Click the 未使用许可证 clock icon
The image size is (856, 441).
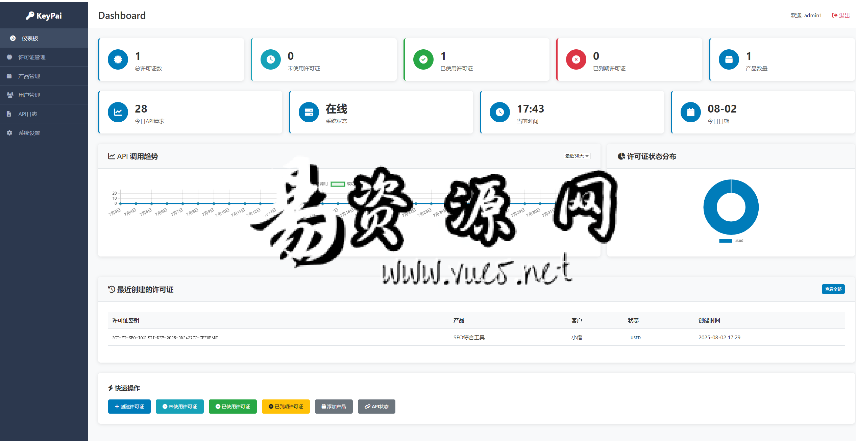(271, 59)
